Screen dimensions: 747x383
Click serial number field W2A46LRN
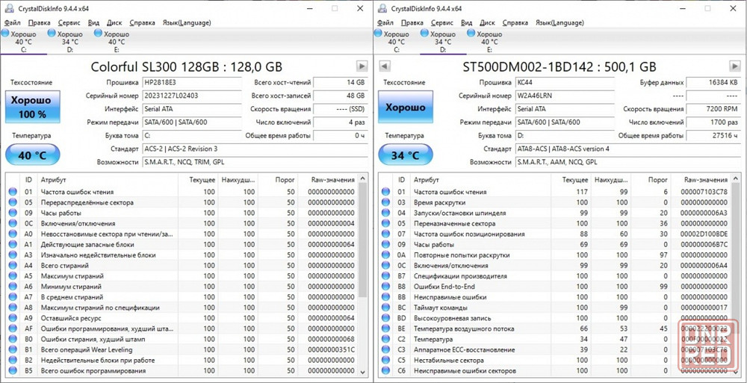[x=565, y=96]
